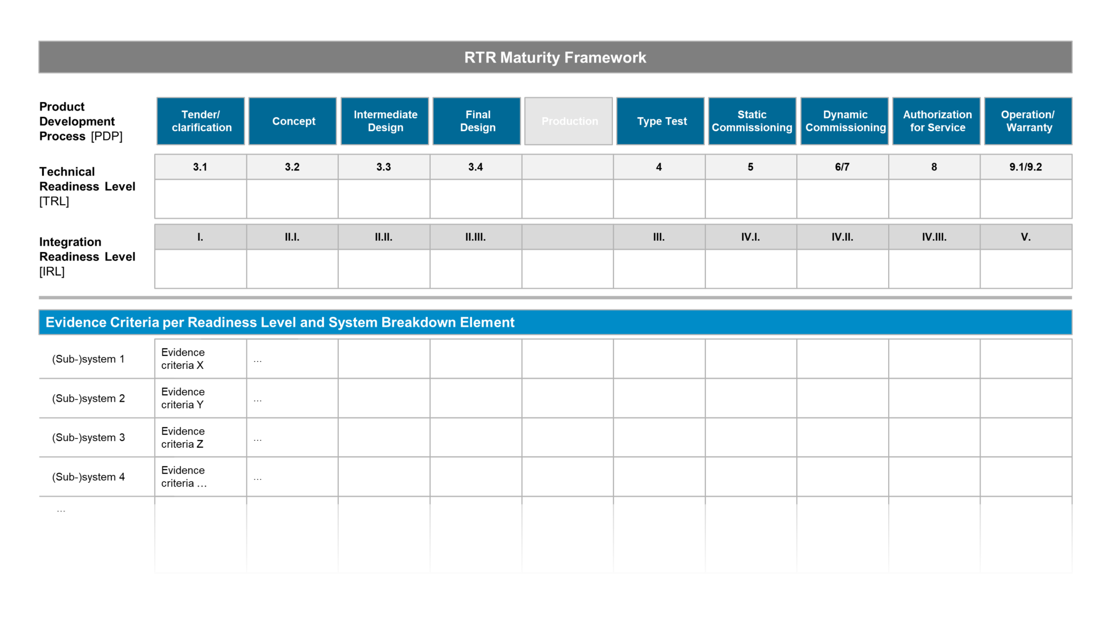
Task: Click the Evidence Criteria blue header banner
Action: pos(555,322)
